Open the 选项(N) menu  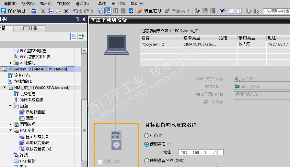82,4
